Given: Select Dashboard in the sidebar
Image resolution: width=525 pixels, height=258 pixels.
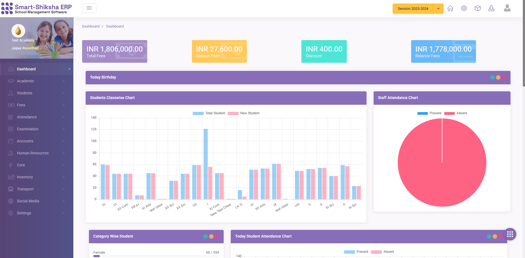Looking at the screenshot, I should point(26,69).
